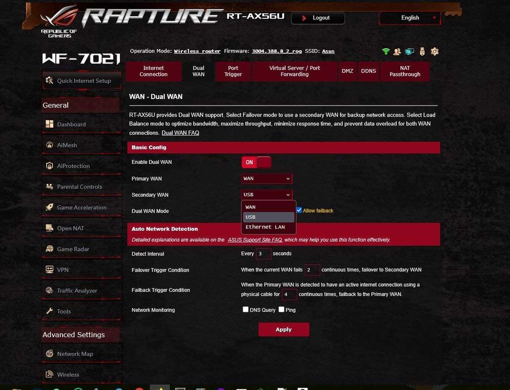Switch to the Dual WAN tab
510x390 pixels.
click(x=199, y=71)
